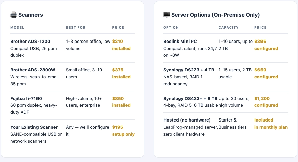Viewport: 298px width, 162px height.
Task: Click Included in monthly plan text
Action: point(271,124)
